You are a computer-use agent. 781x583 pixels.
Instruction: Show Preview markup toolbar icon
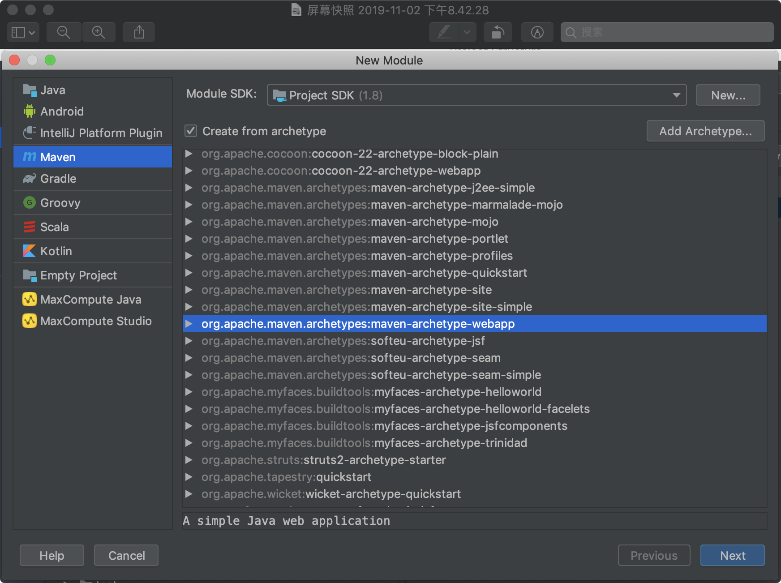[537, 32]
